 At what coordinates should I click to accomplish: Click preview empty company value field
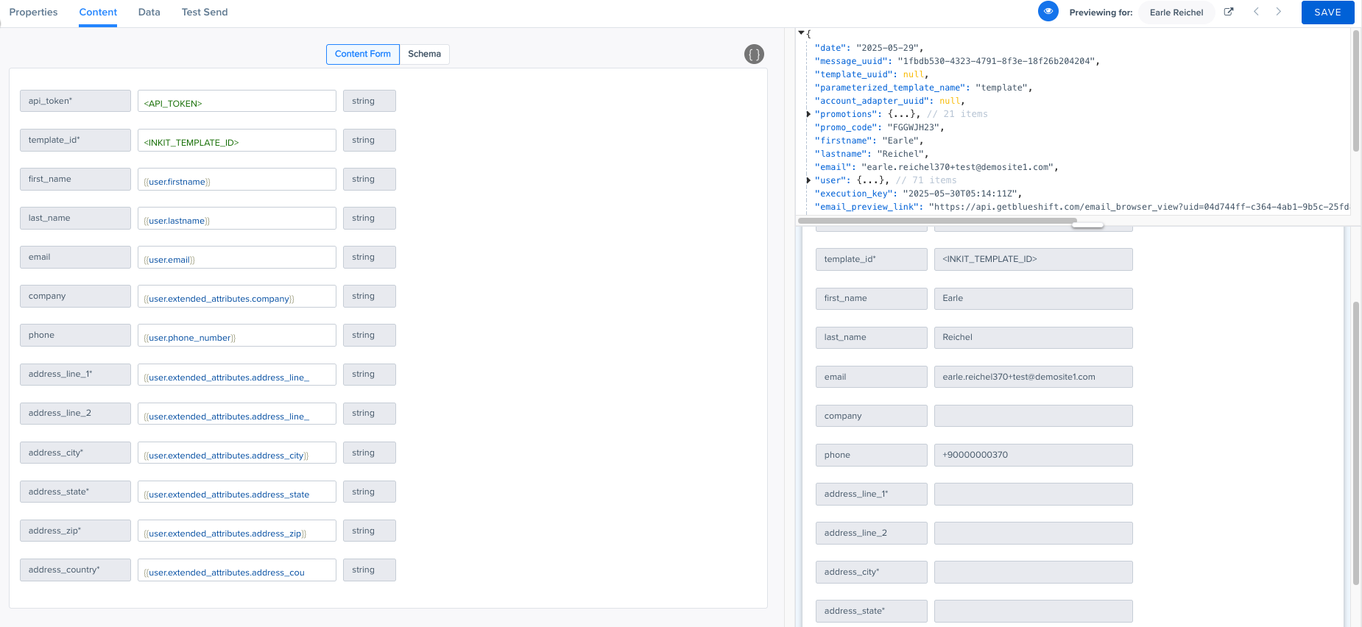[1033, 416]
